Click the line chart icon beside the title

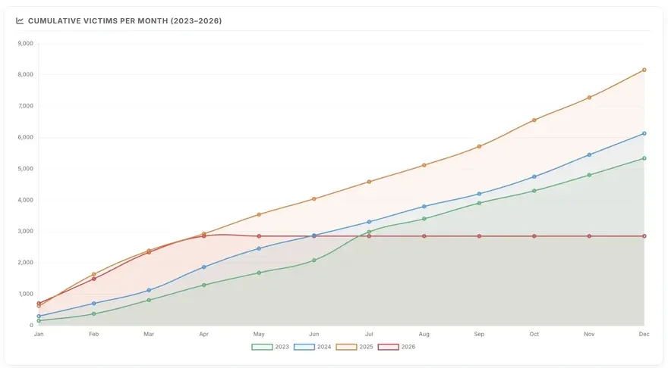pos(20,20)
